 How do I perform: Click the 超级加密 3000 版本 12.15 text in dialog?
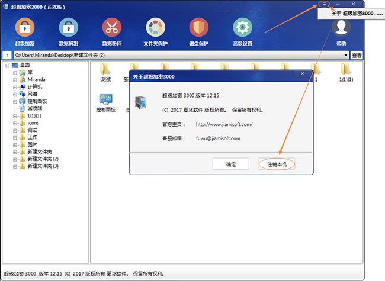191,96
